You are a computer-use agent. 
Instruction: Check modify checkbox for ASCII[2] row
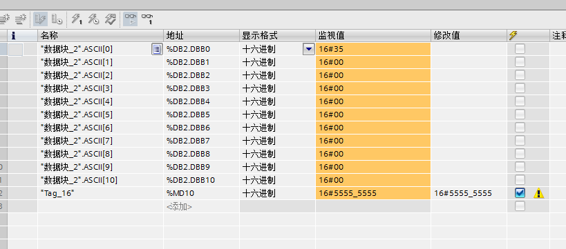click(520, 75)
